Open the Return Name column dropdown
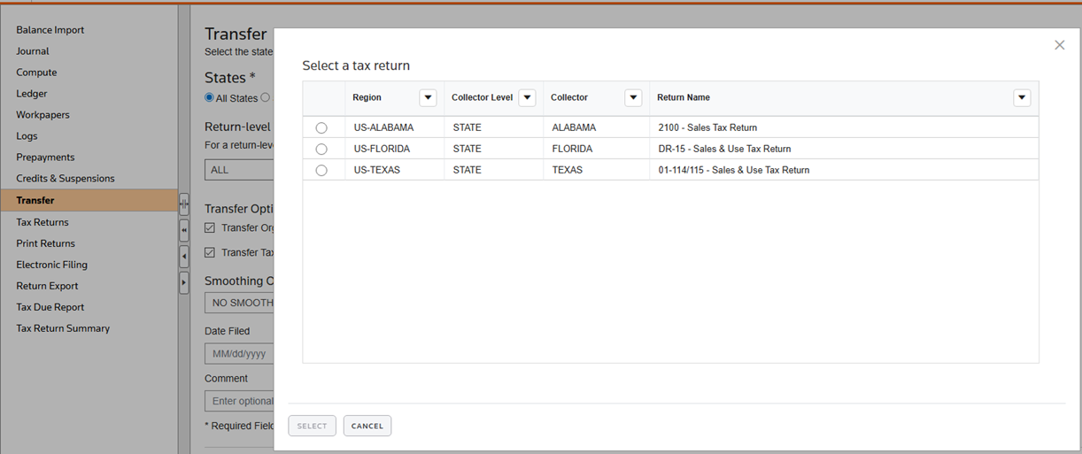The image size is (1082, 454). (x=1022, y=98)
